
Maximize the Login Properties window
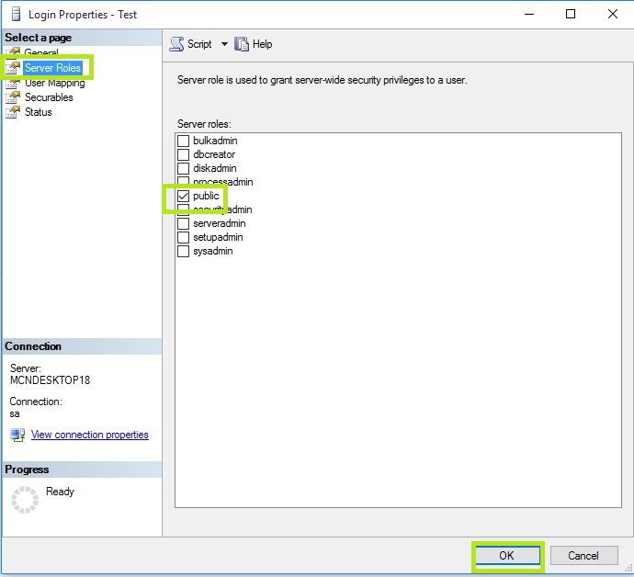(x=571, y=14)
